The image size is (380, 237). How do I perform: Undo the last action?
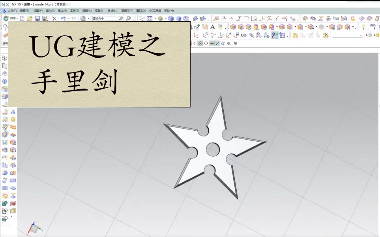(x=63, y=19)
